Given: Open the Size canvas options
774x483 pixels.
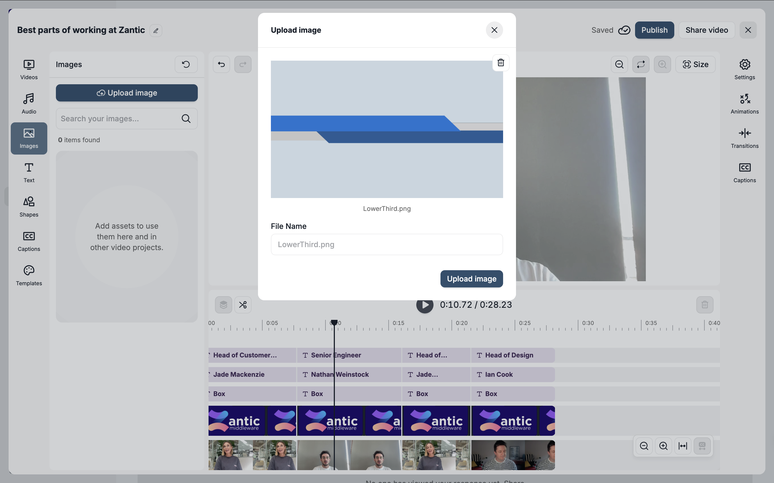Looking at the screenshot, I should coord(695,64).
